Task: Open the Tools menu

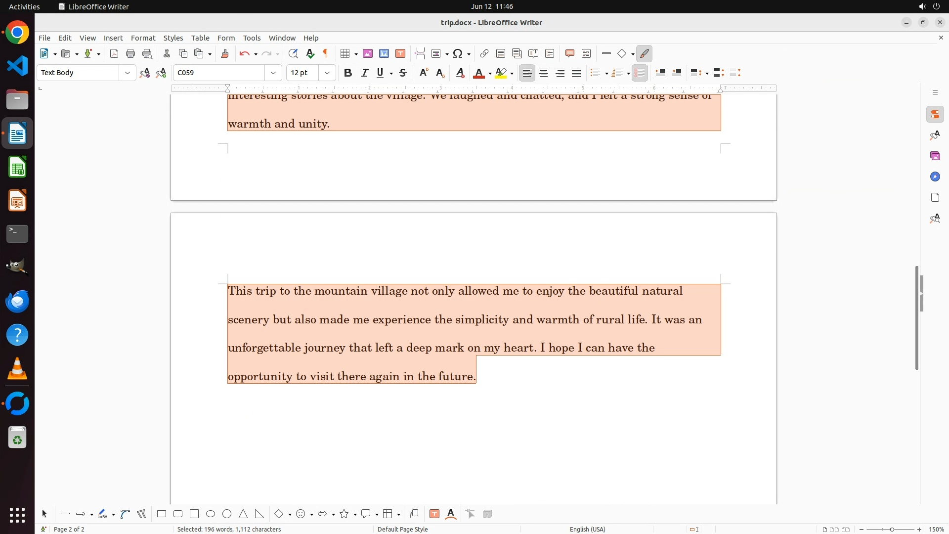Action: (x=252, y=38)
